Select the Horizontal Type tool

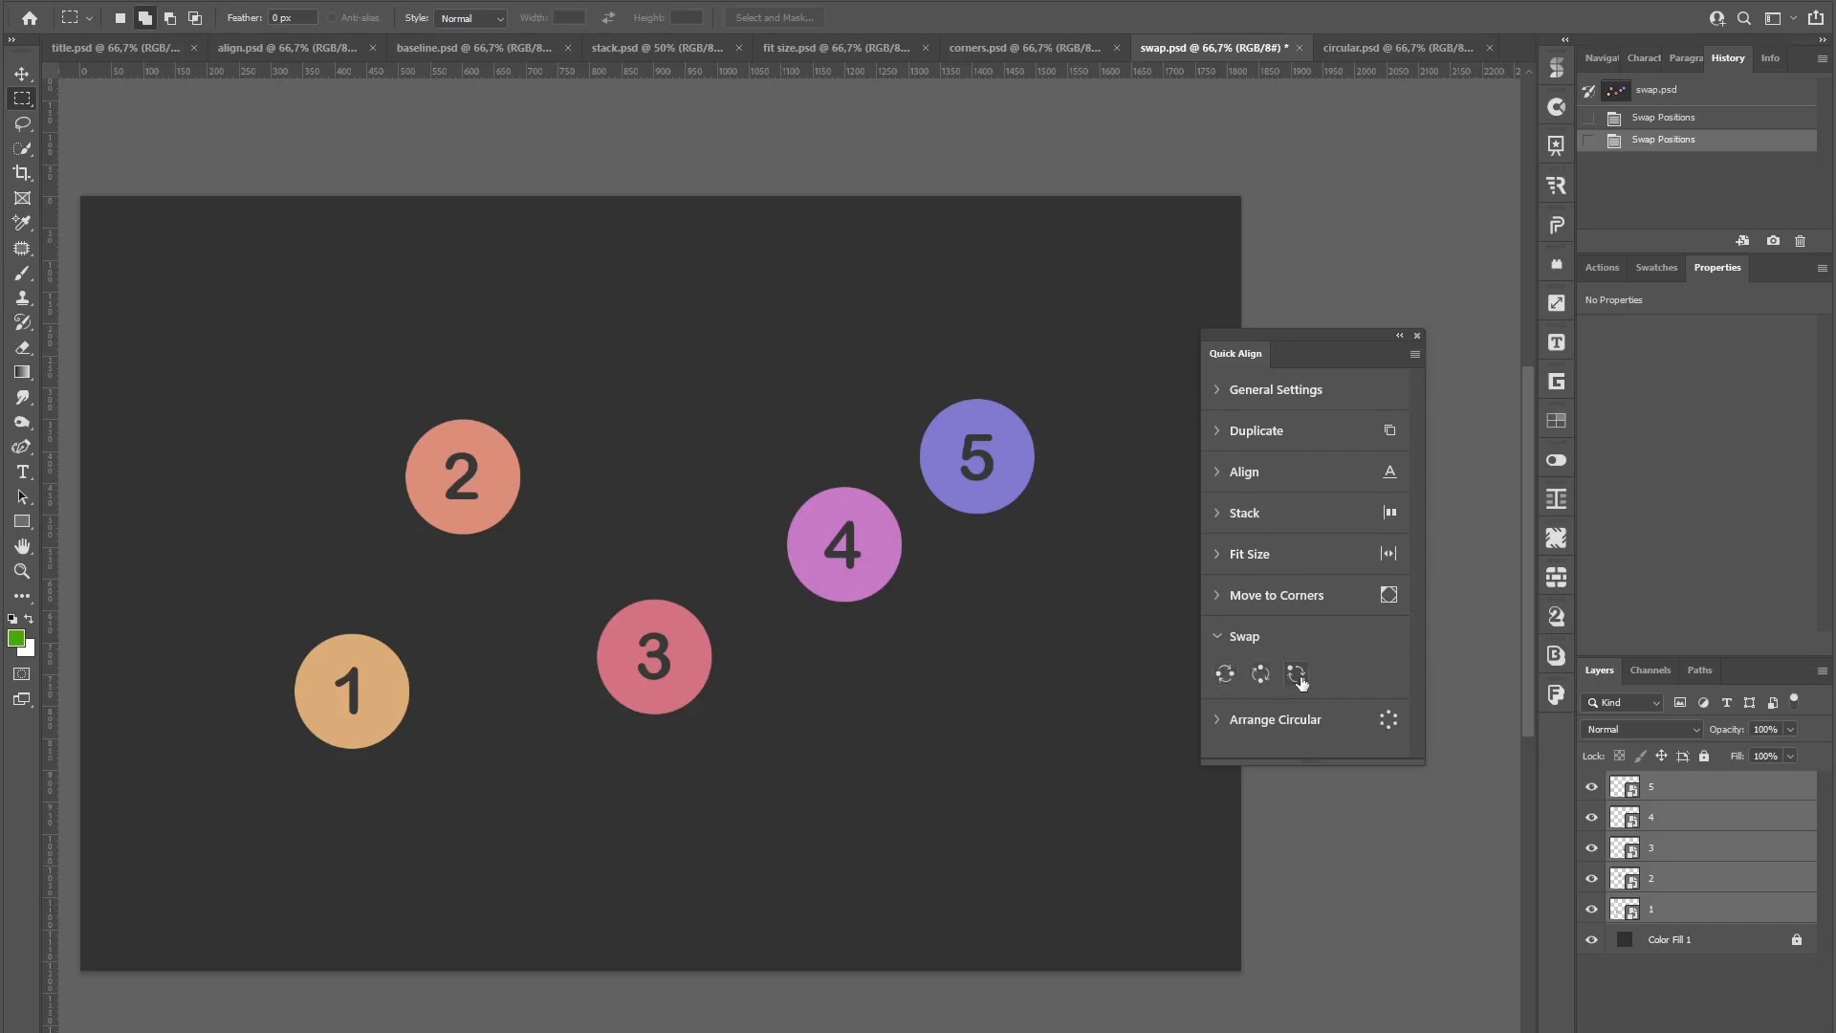tap(22, 472)
